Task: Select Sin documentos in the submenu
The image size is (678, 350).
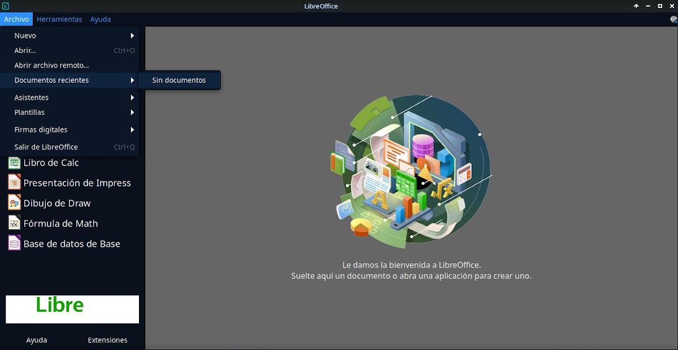Action: pos(179,80)
